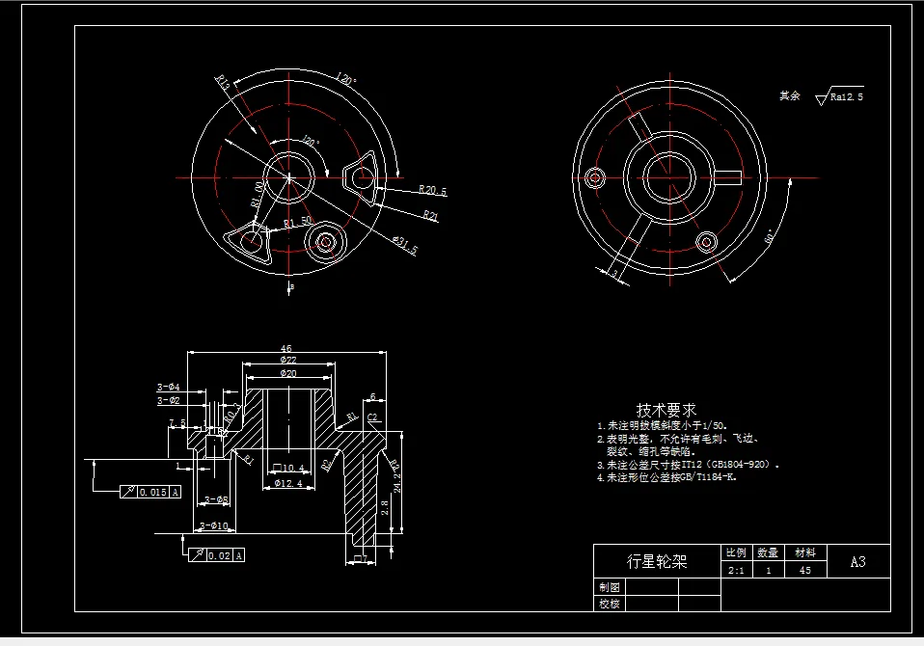Click the "校核" title block cell

(610, 604)
